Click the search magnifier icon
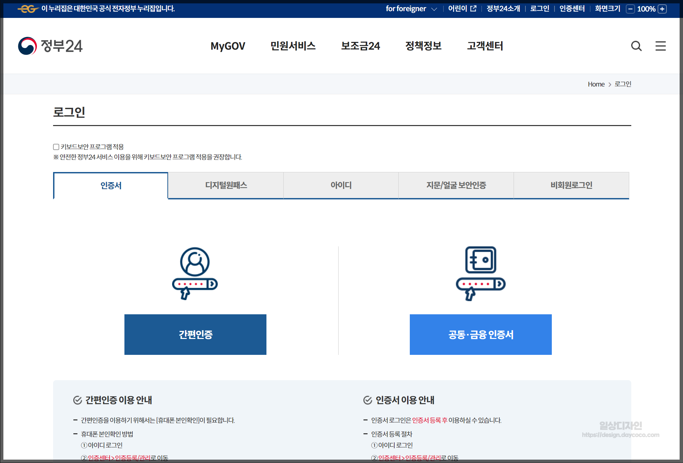 coord(637,46)
